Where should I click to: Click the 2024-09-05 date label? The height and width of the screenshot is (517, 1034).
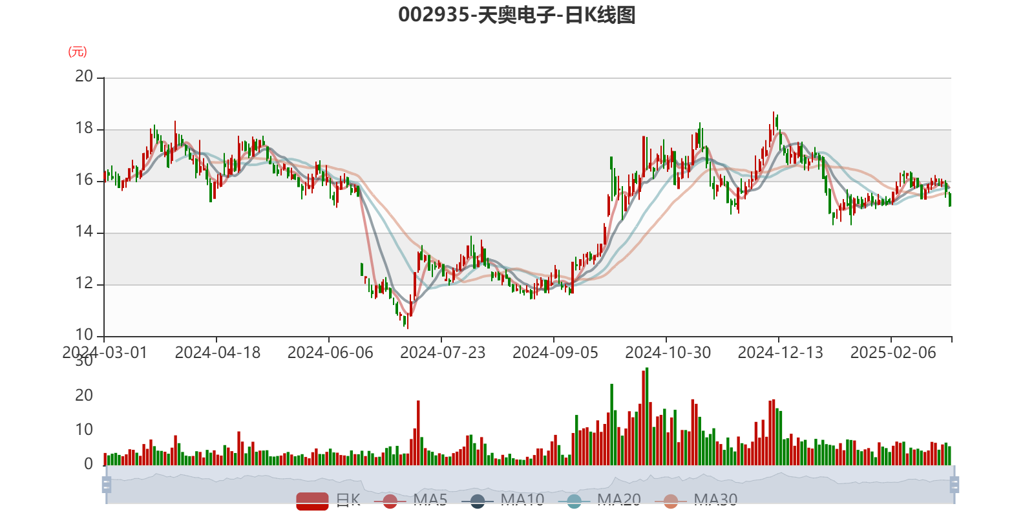555,353
